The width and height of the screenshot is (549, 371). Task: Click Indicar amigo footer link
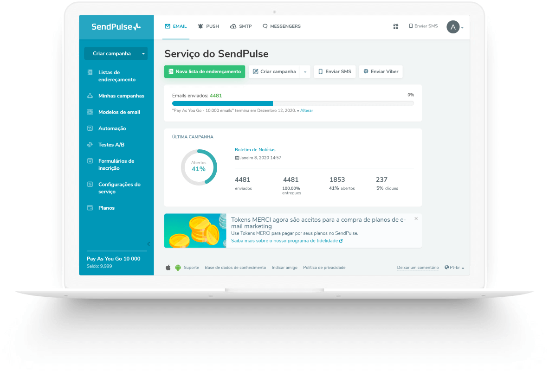click(284, 268)
